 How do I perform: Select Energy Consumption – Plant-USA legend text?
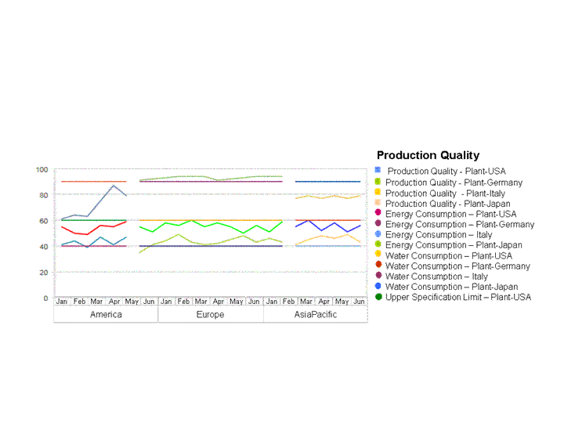point(450,214)
